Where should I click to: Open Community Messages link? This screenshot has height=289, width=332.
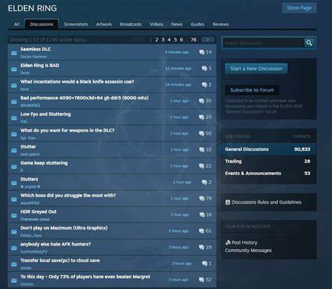(x=248, y=251)
